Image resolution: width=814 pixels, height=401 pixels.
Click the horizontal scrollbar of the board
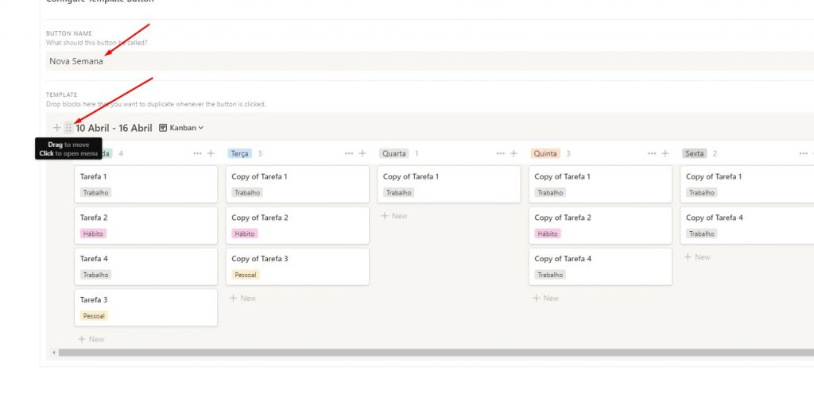coord(436,353)
